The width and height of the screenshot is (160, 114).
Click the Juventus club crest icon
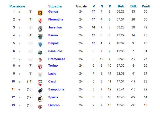click(40, 28)
